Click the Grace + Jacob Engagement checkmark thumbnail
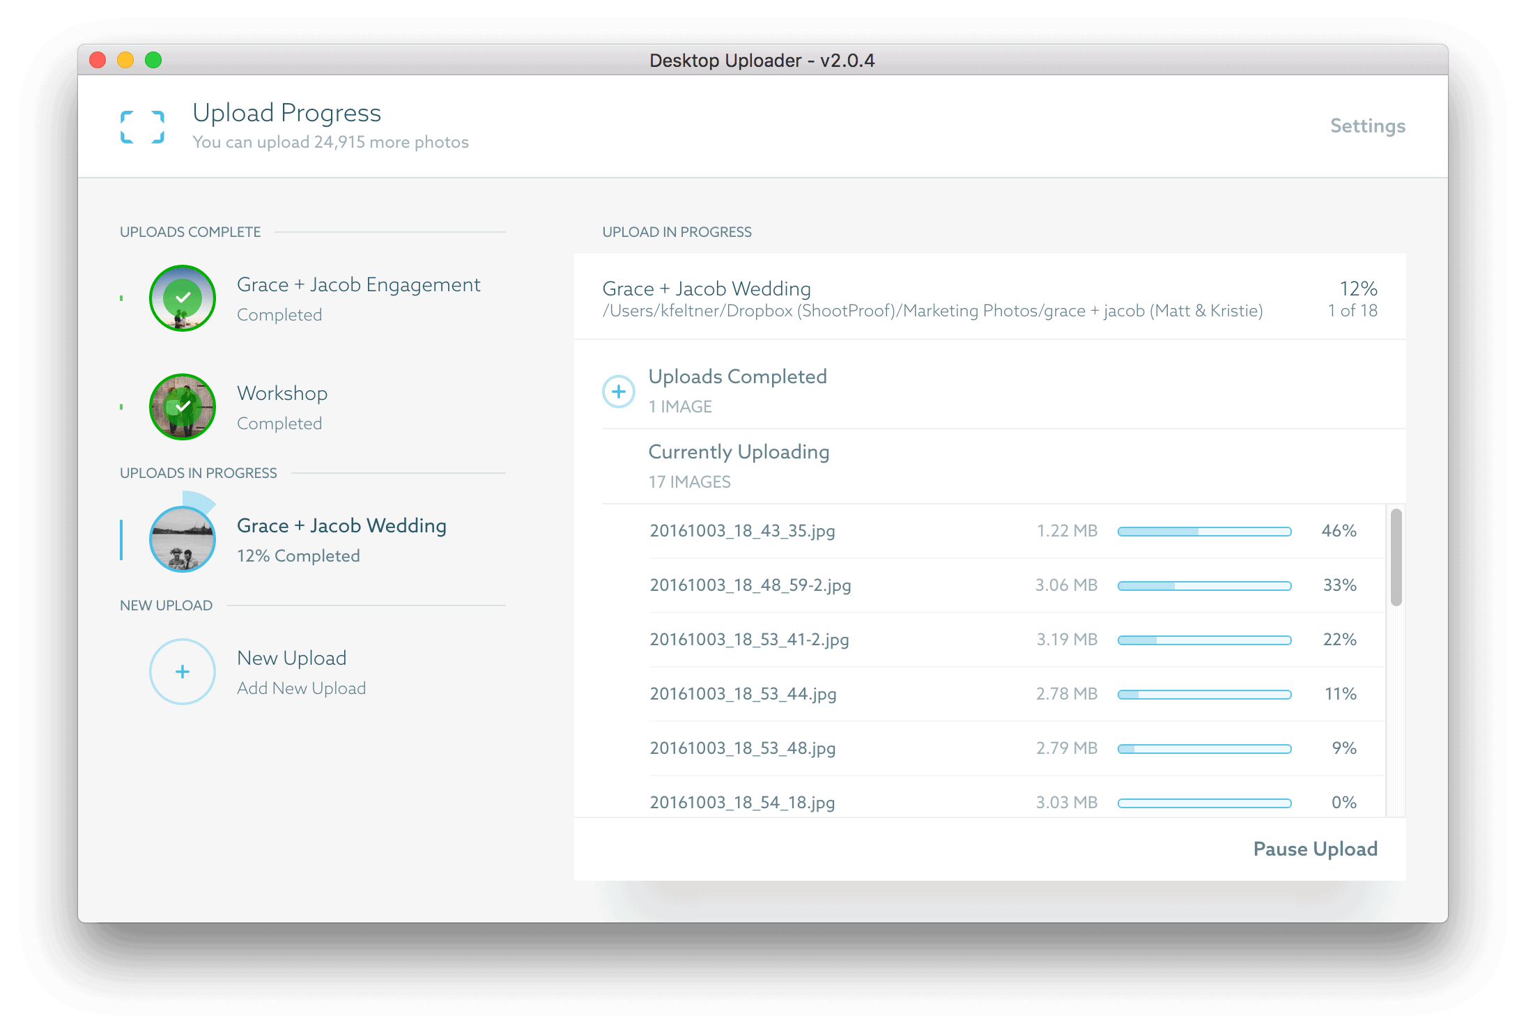Screen dimensions: 1526x1034 point(183,298)
